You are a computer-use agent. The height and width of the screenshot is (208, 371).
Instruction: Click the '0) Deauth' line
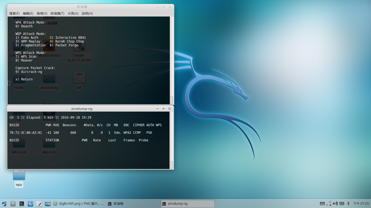24,26
